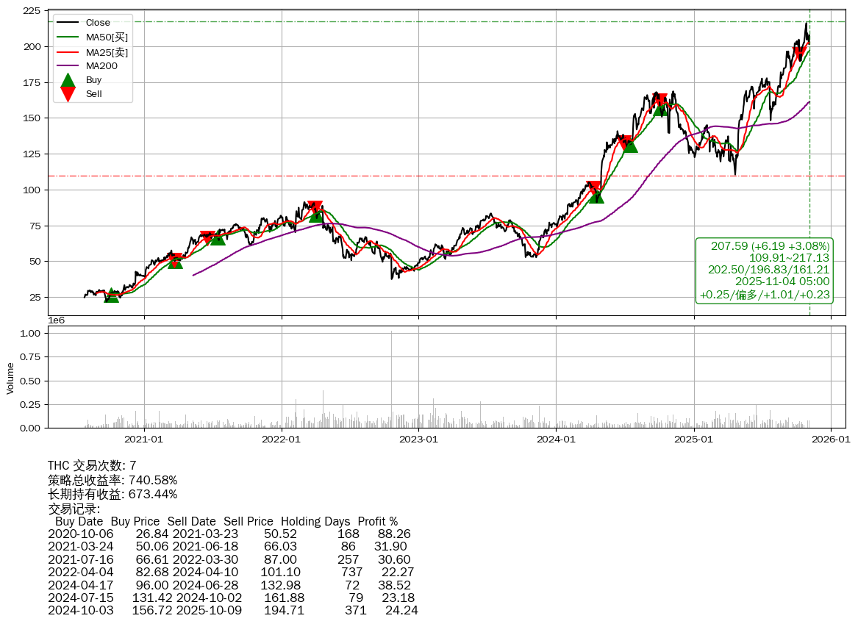Click the green buy marker near price 131
858x624 pixels.
click(630, 145)
